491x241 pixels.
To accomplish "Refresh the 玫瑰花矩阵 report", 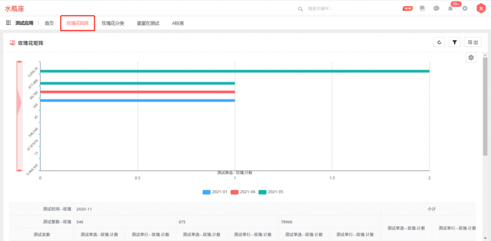I will 439,42.
